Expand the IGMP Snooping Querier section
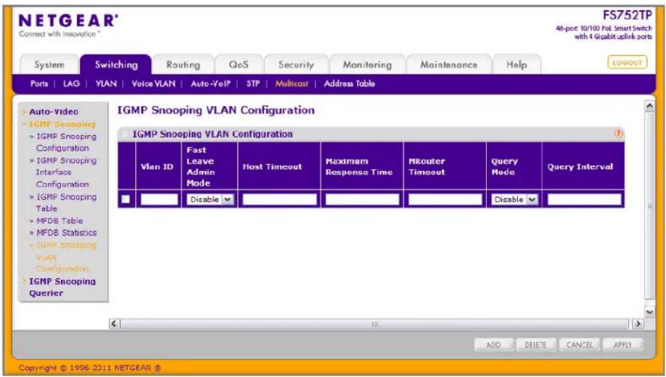This screenshot has width=666, height=377. click(62, 287)
